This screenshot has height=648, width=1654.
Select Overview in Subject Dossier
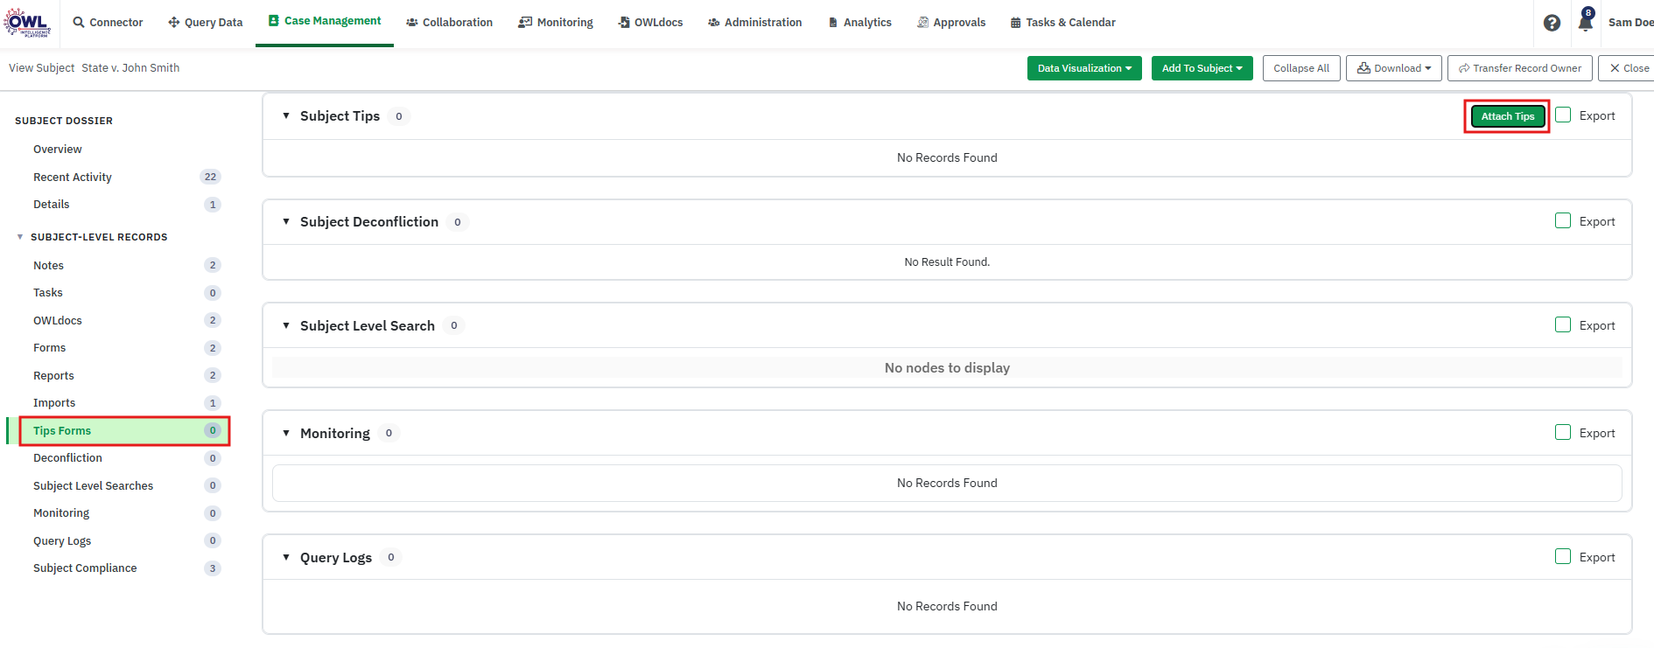[58, 150]
